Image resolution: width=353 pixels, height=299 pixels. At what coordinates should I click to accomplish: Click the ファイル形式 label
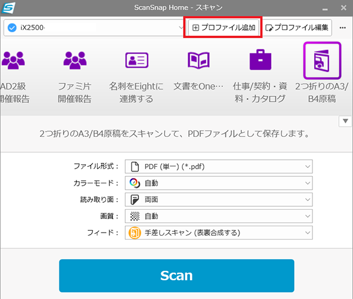[96, 166]
